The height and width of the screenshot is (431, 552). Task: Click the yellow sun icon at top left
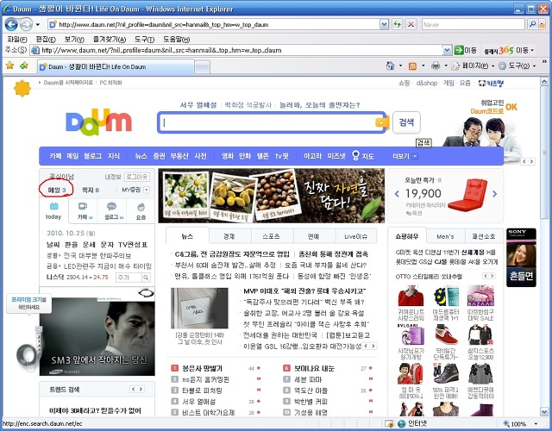tap(22, 88)
